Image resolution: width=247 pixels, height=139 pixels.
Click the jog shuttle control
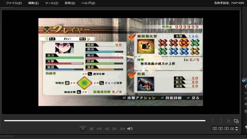pyautogui.click(x=69, y=129)
